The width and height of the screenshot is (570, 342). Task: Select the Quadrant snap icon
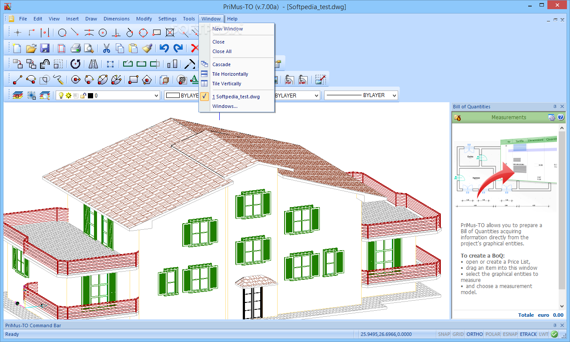143,32
